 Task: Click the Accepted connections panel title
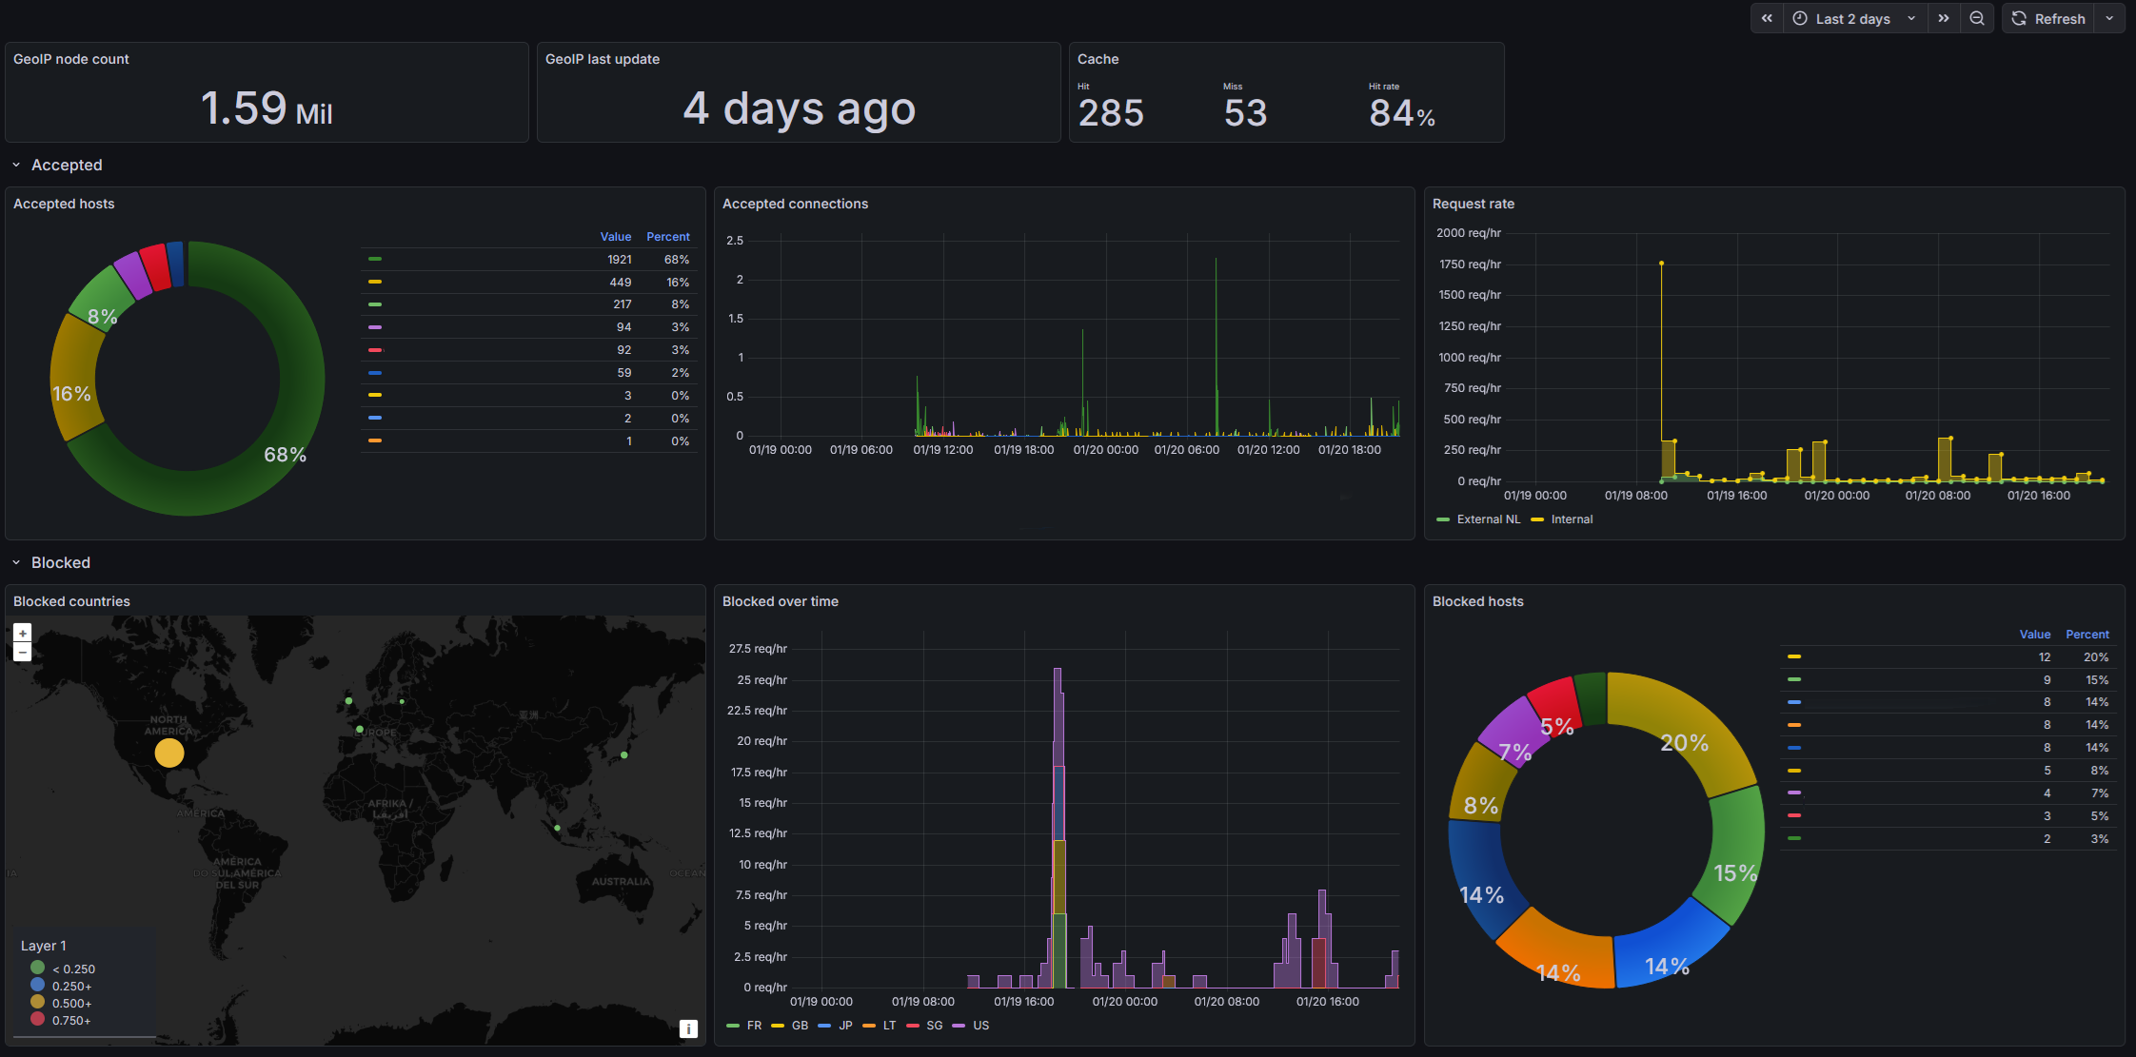pos(795,204)
